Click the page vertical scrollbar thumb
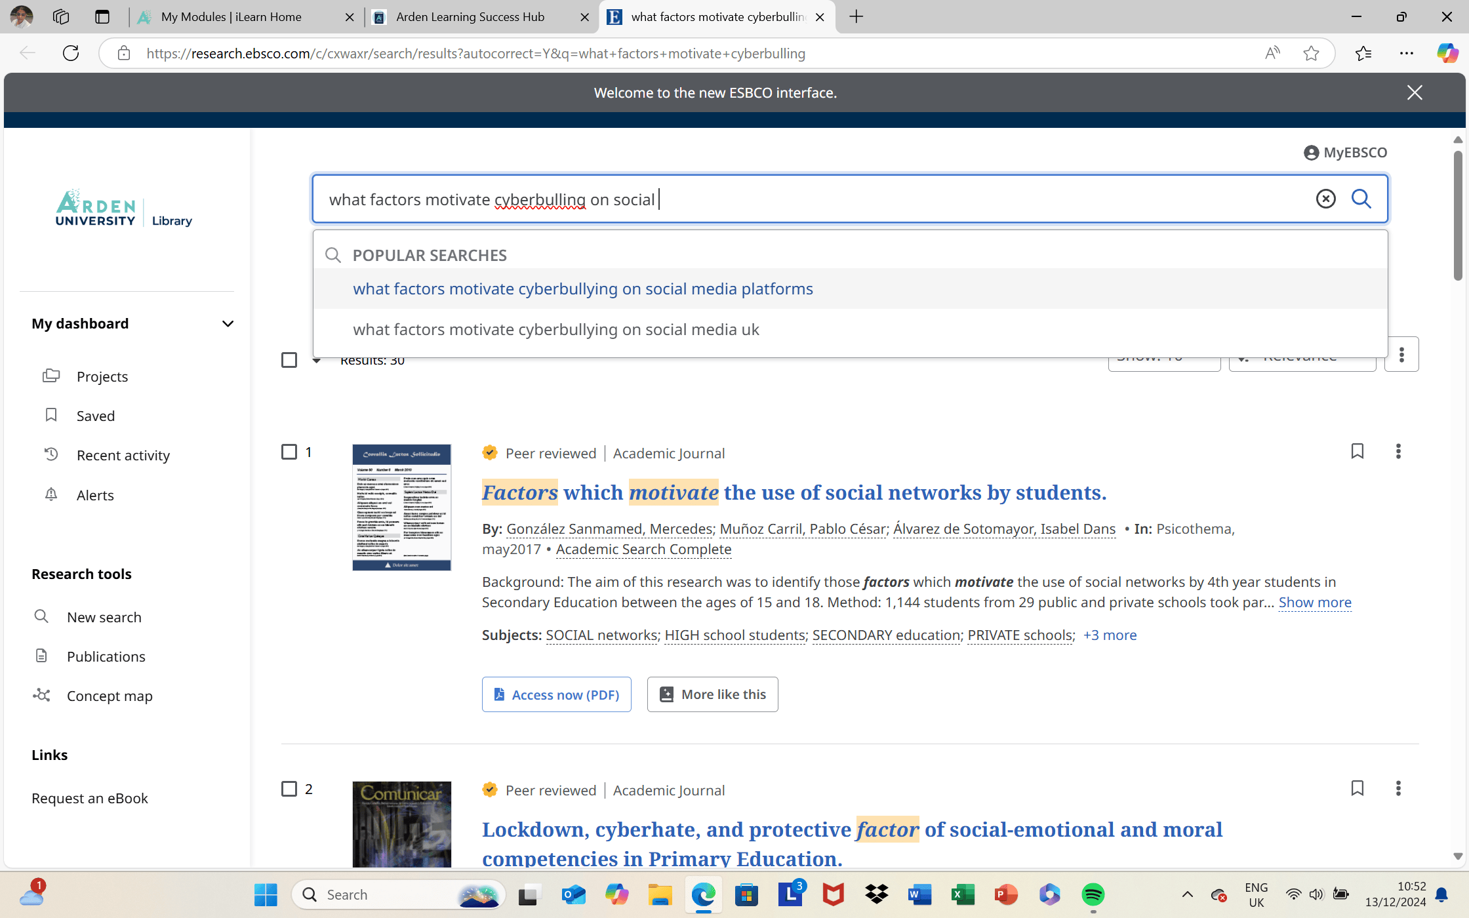Viewport: 1469px width, 918px height. coord(1457,216)
